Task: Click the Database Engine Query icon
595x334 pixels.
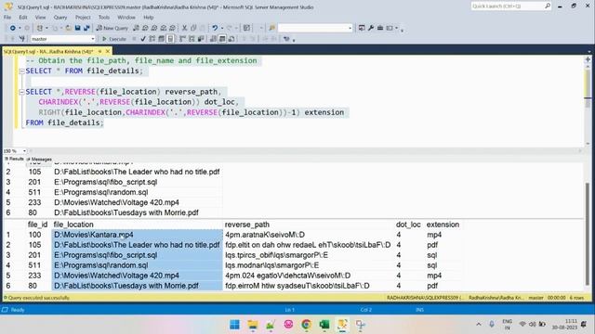Action: [136, 28]
